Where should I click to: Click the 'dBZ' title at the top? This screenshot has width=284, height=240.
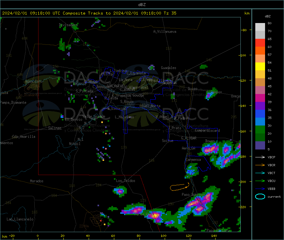coord(142,5)
